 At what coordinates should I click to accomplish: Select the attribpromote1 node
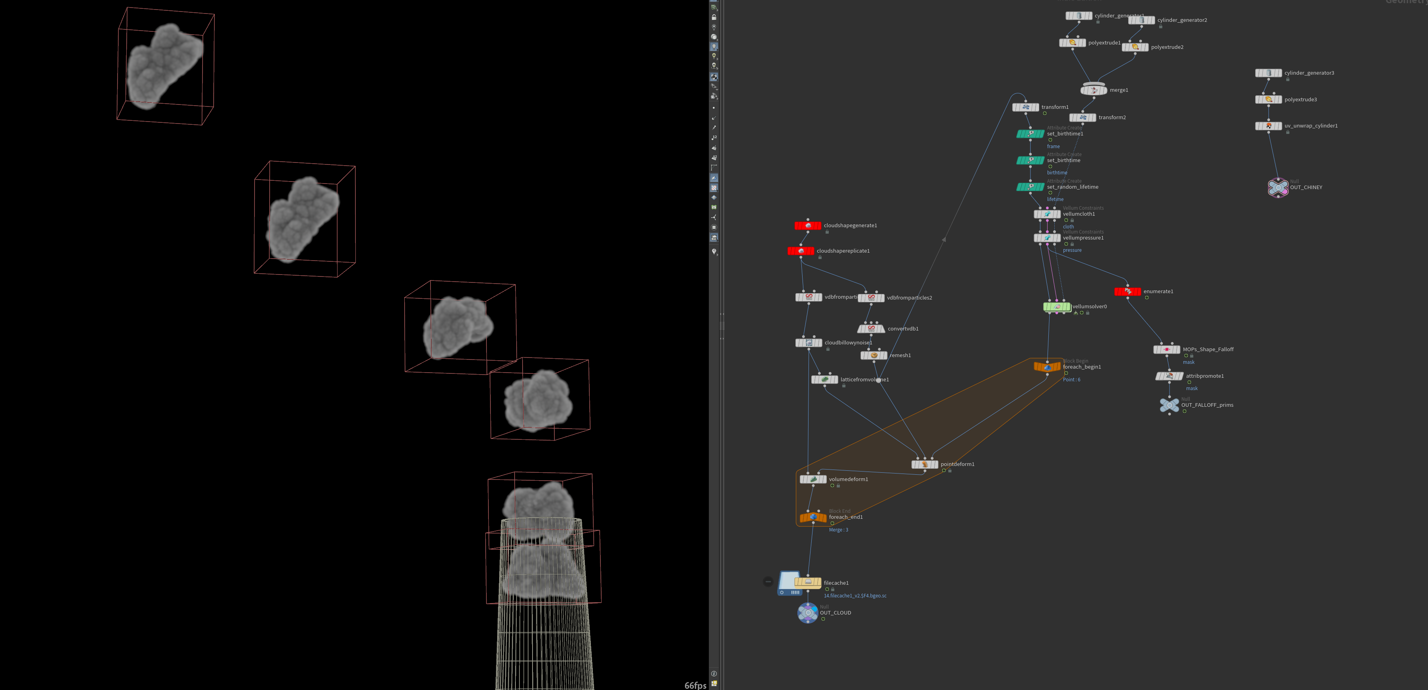tap(1169, 376)
